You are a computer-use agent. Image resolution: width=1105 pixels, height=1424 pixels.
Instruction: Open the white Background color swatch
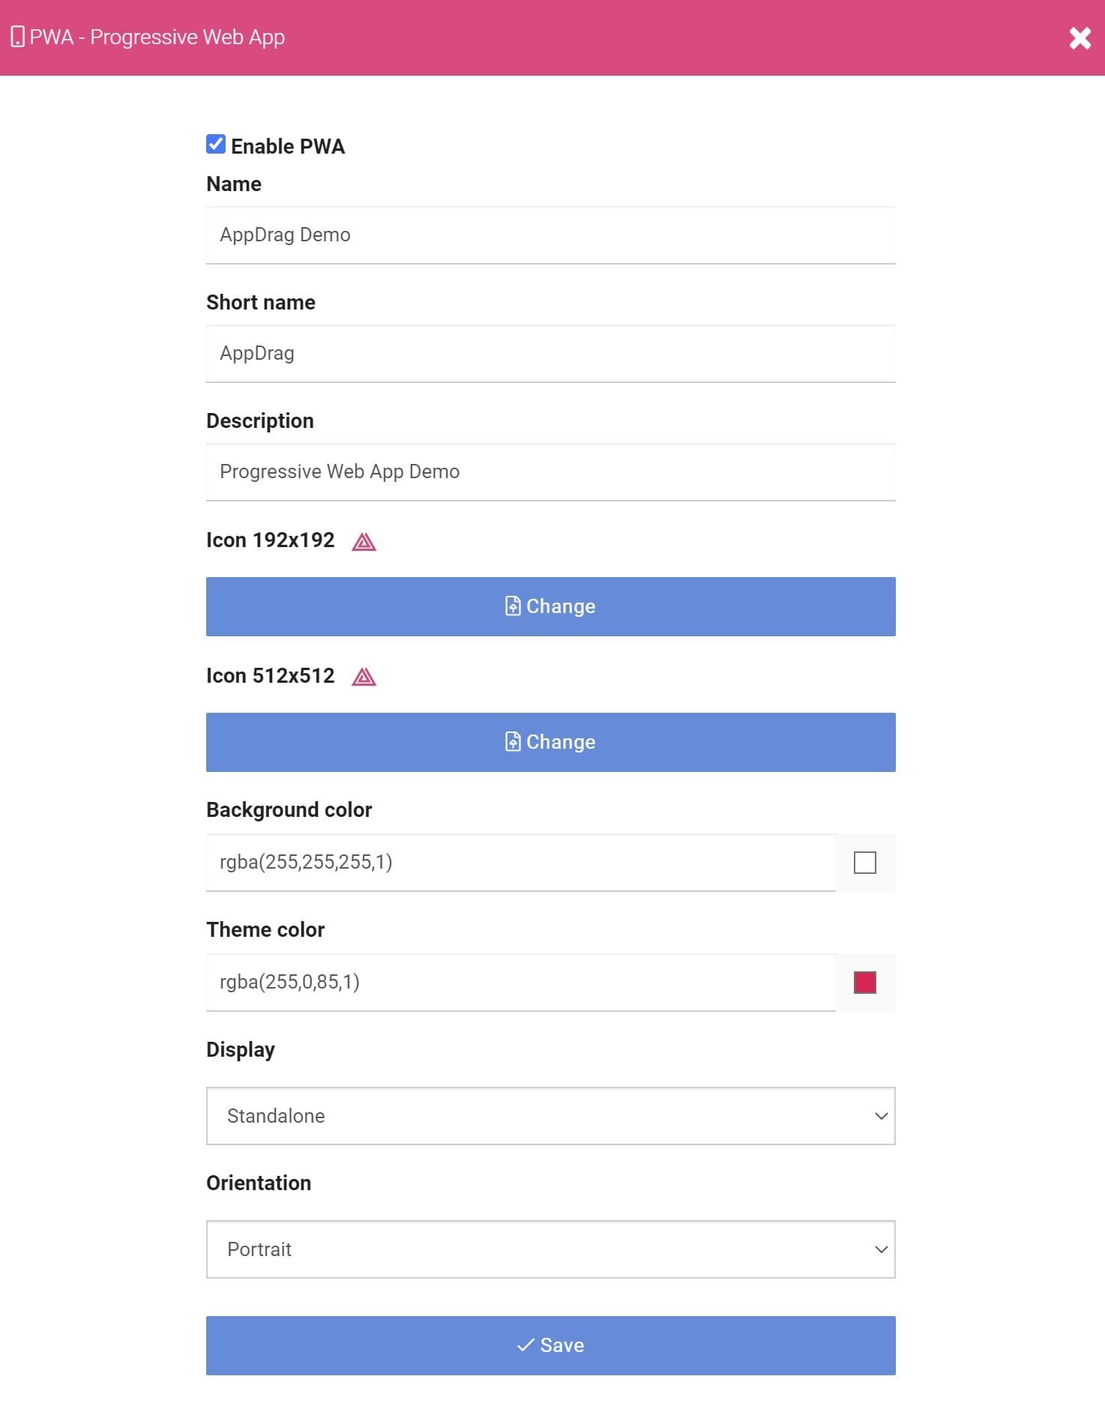865,863
